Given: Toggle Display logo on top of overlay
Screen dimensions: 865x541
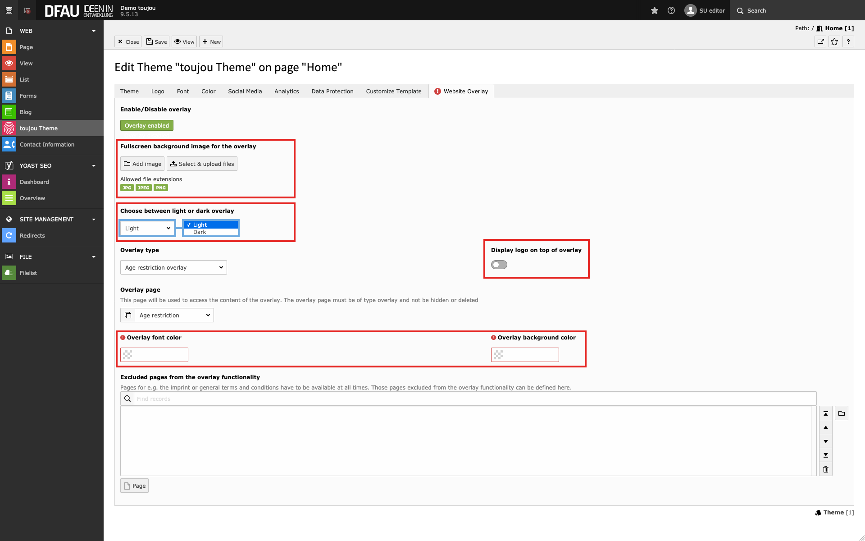Looking at the screenshot, I should [499, 265].
